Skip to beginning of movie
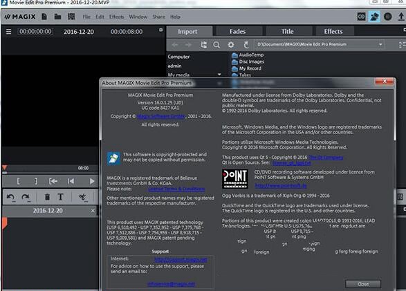The image size is (406, 291). point(71,181)
